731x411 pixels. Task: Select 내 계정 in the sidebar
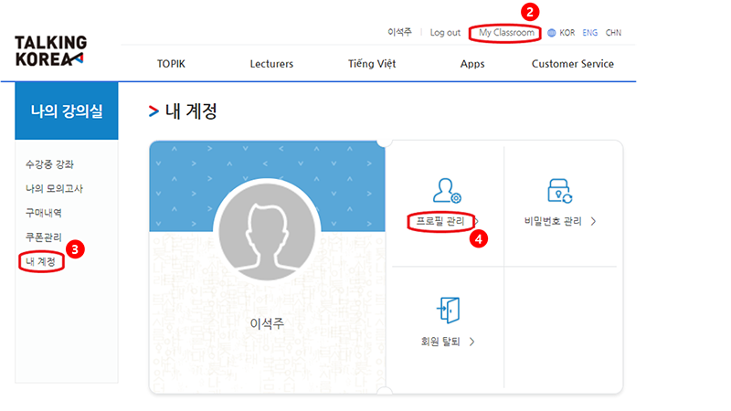(40, 261)
